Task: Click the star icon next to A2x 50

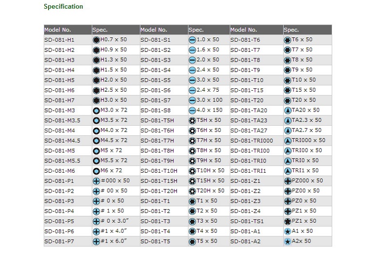Action: pos(288,242)
